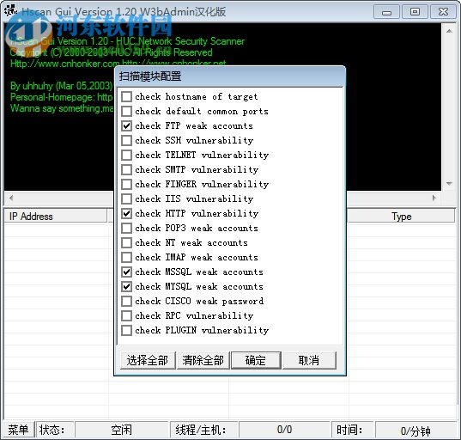This screenshot has height=440, width=461.
Task: Click the 线程/主机: label
Action: [x=201, y=430]
